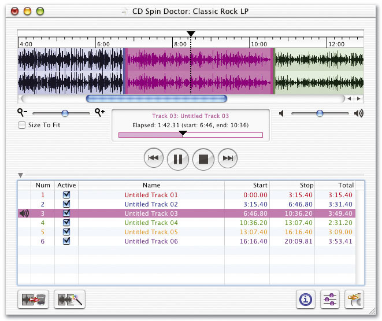Click the speaker icon on track 3 row
Image resolution: width=382 pixels, height=321 pixels.
coord(24,213)
